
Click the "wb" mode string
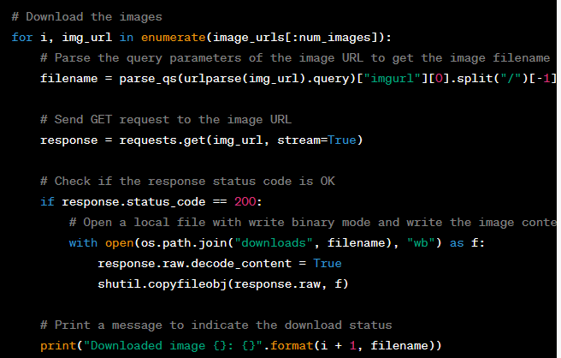tap(421, 243)
